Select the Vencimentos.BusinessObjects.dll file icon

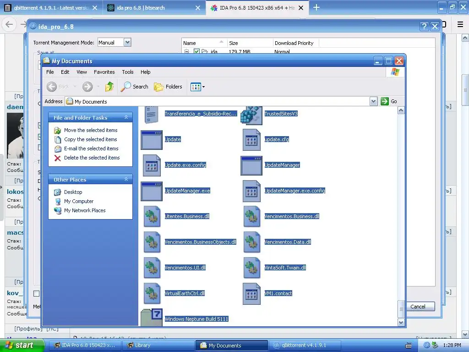(152, 242)
